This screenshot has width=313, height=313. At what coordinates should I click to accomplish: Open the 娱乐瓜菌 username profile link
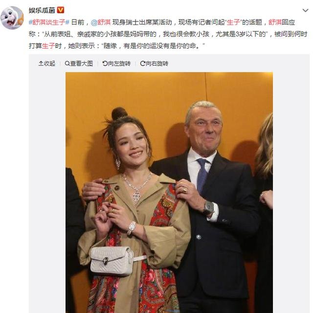(42, 10)
